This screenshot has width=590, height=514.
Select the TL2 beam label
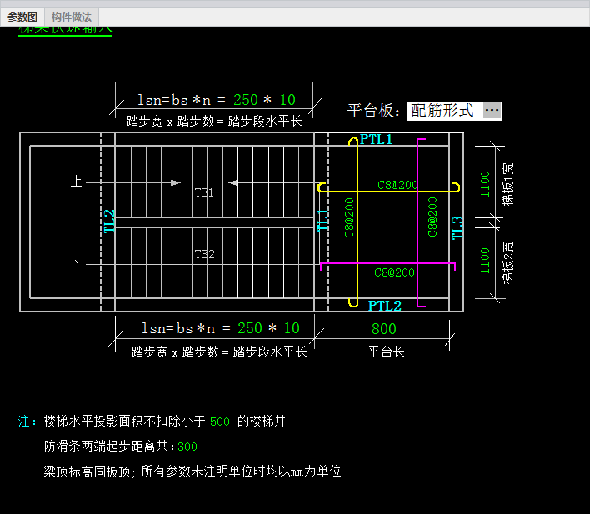point(109,222)
